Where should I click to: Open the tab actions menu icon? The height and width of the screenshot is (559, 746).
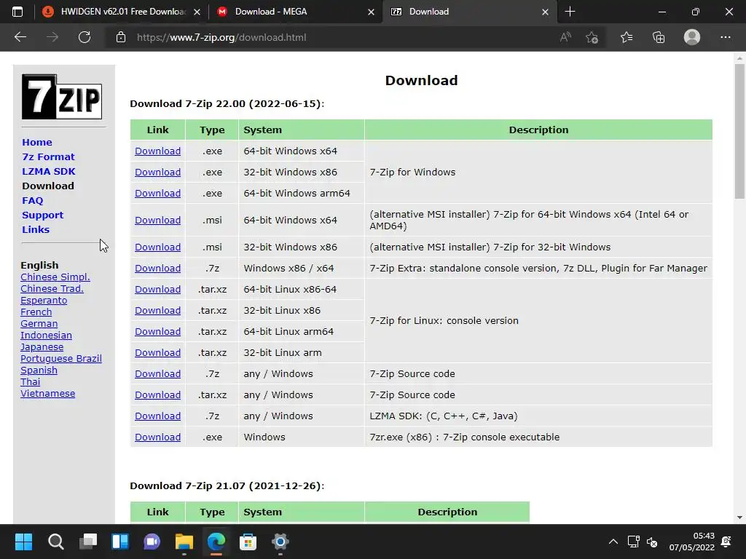(17, 12)
